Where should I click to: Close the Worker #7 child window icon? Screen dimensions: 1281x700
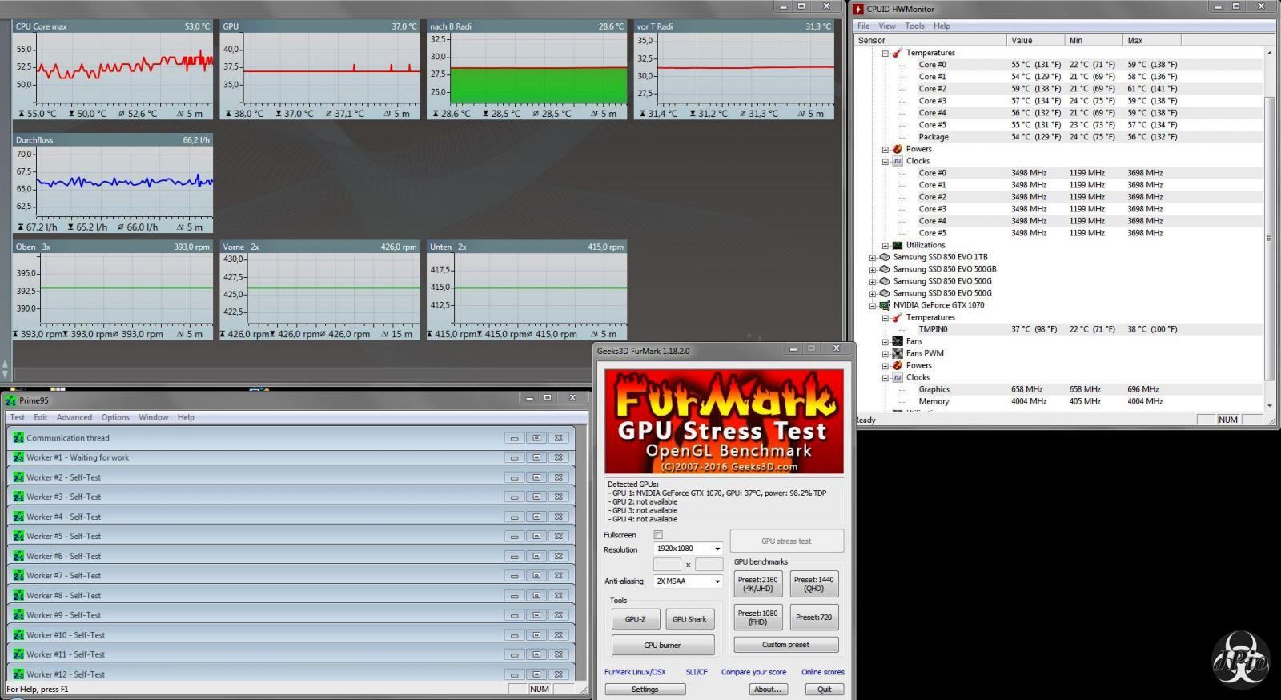pyautogui.click(x=559, y=575)
